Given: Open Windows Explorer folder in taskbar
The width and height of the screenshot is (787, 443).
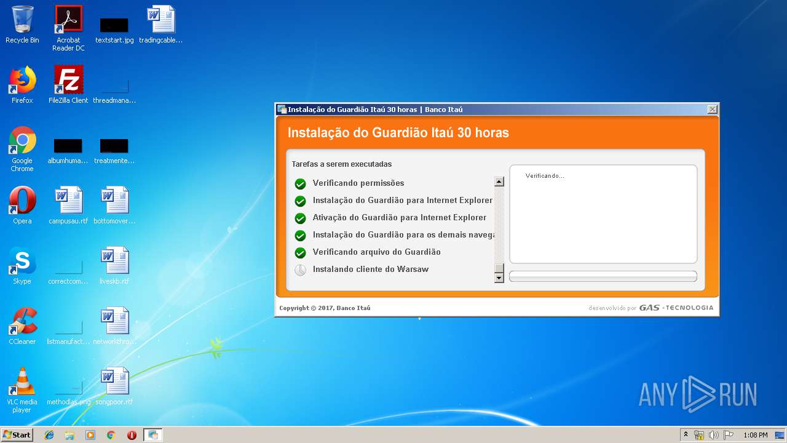Looking at the screenshot, I should point(69,435).
